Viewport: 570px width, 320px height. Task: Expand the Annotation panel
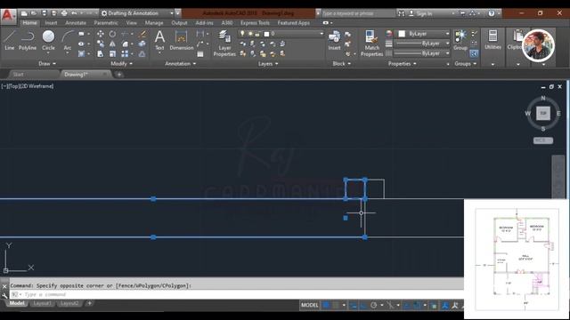pyautogui.click(x=180, y=63)
